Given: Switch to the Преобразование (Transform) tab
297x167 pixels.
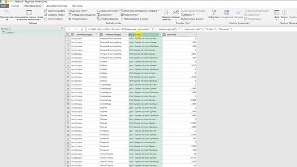Looking at the screenshot, I should point(33,6).
